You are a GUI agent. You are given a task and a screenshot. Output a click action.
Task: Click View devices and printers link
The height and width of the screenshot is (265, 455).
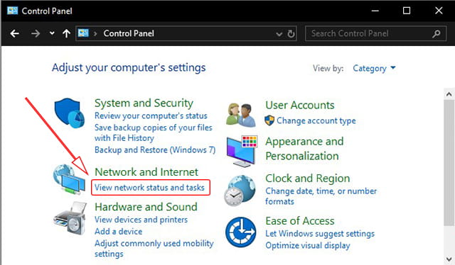click(x=141, y=220)
